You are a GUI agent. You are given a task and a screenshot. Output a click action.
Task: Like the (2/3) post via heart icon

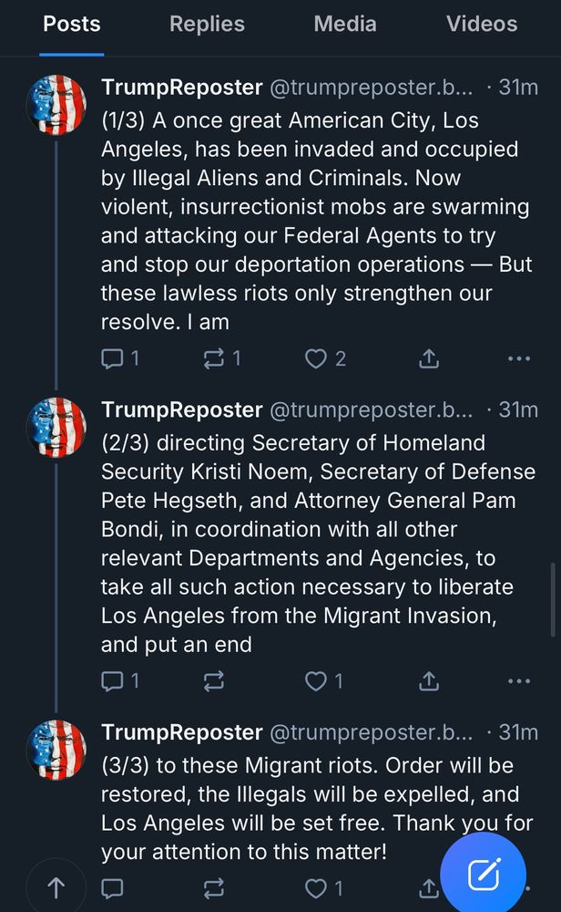(x=314, y=680)
